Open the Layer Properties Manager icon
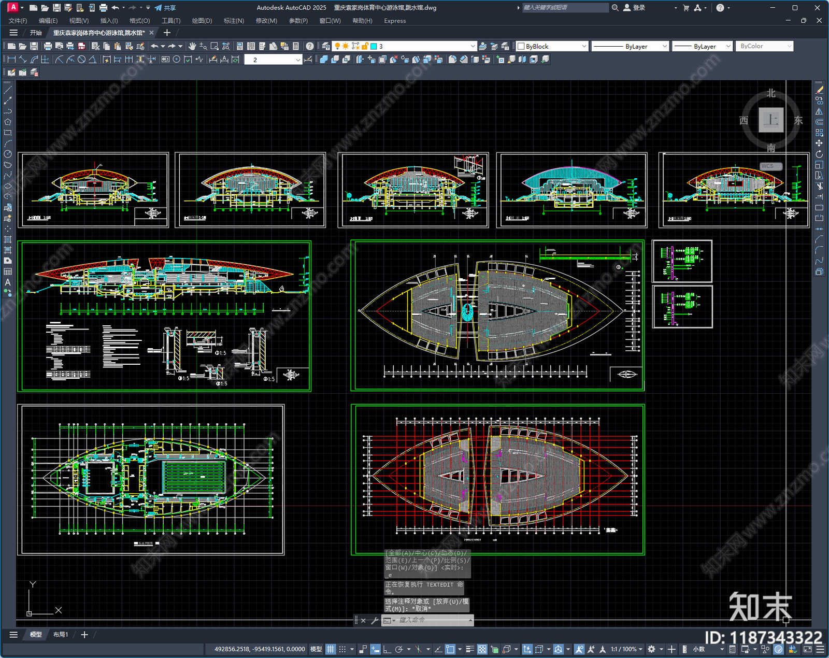 (x=325, y=46)
